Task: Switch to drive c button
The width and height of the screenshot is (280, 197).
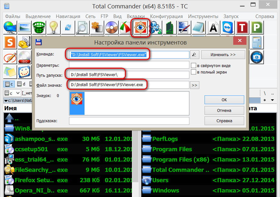Action: [9, 84]
